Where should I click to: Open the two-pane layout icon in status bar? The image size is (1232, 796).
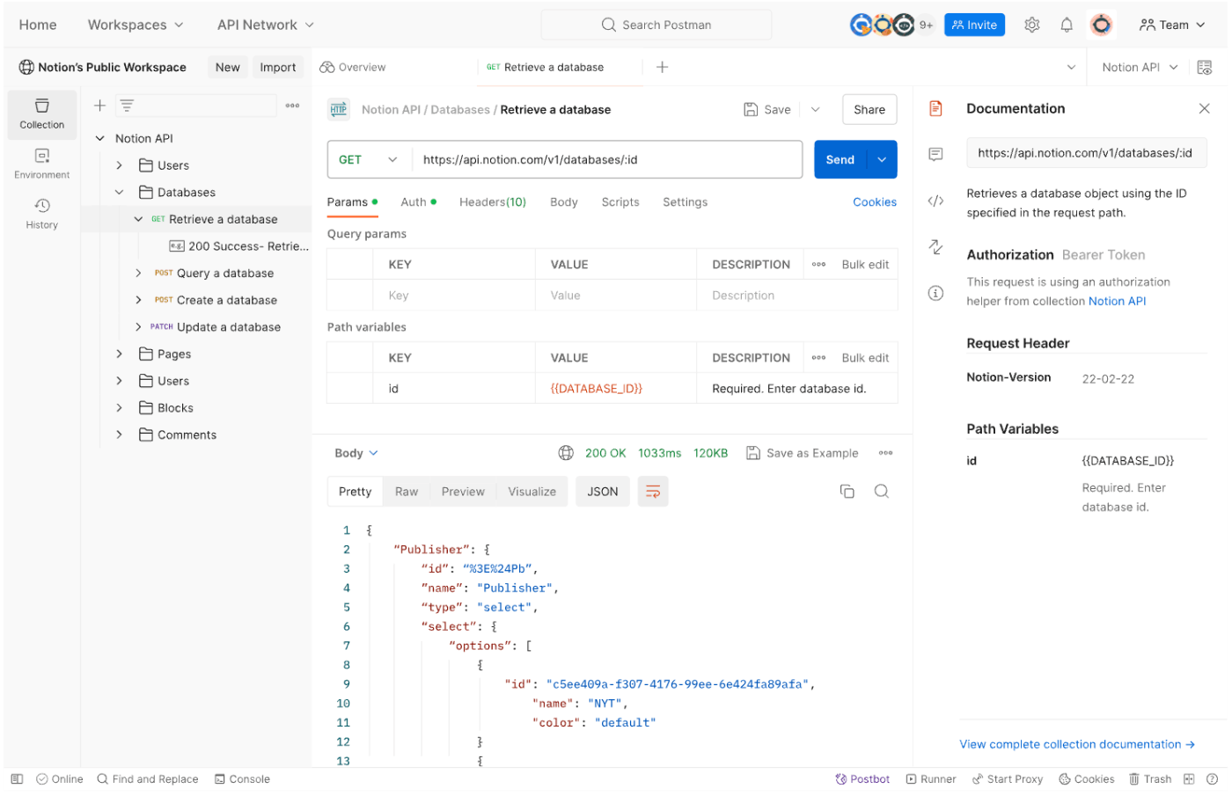[1189, 779]
